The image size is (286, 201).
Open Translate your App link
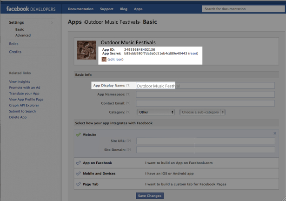(24, 94)
